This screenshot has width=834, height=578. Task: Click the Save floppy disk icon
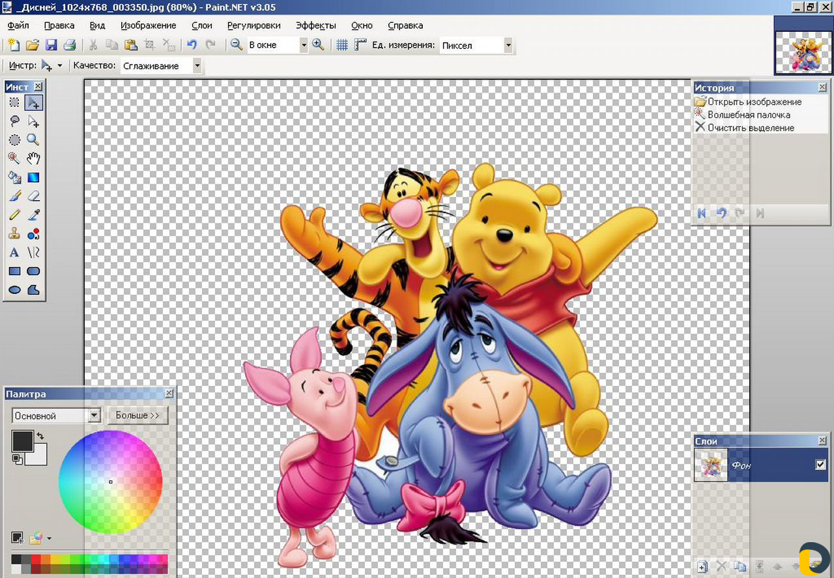[51, 45]
